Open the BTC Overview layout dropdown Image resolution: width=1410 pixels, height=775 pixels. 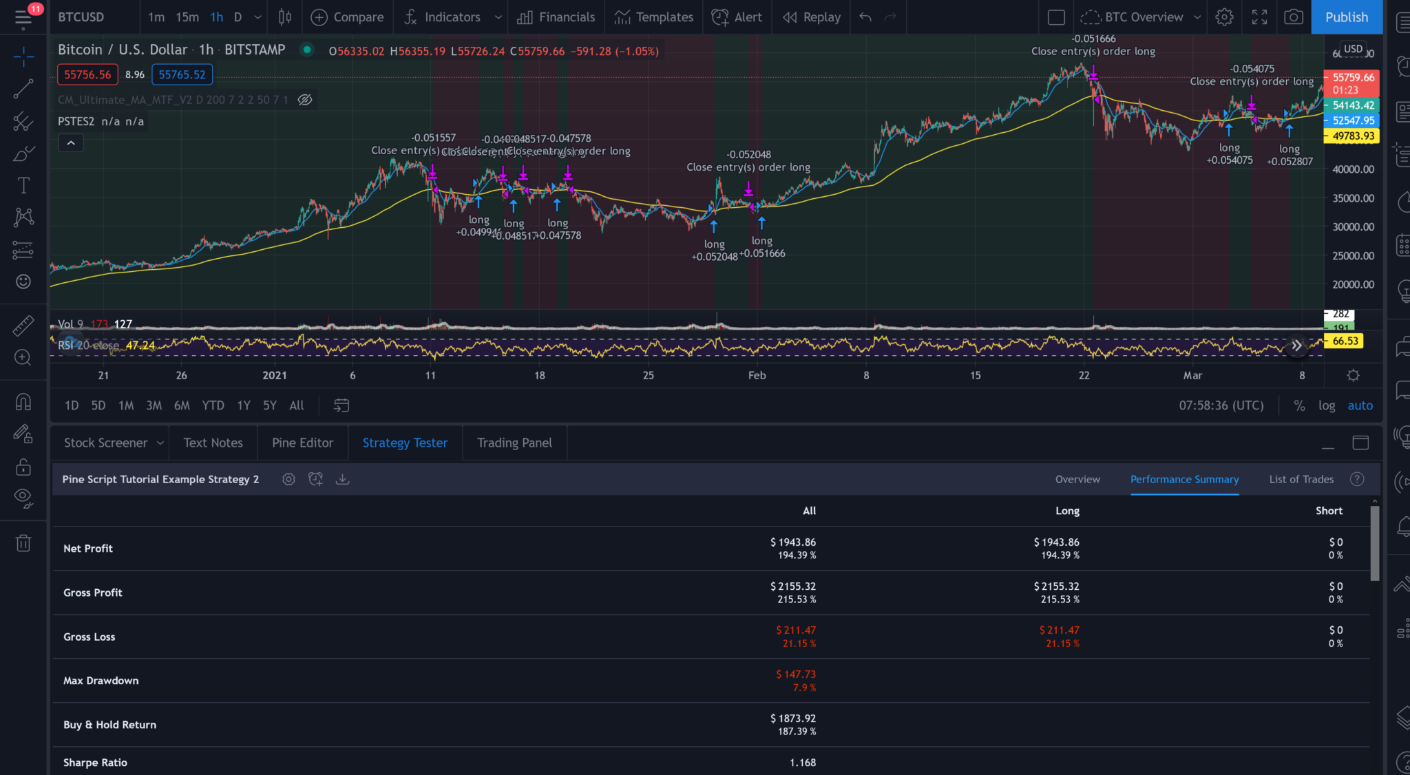pyautogui.click(x=1197, y=17)
